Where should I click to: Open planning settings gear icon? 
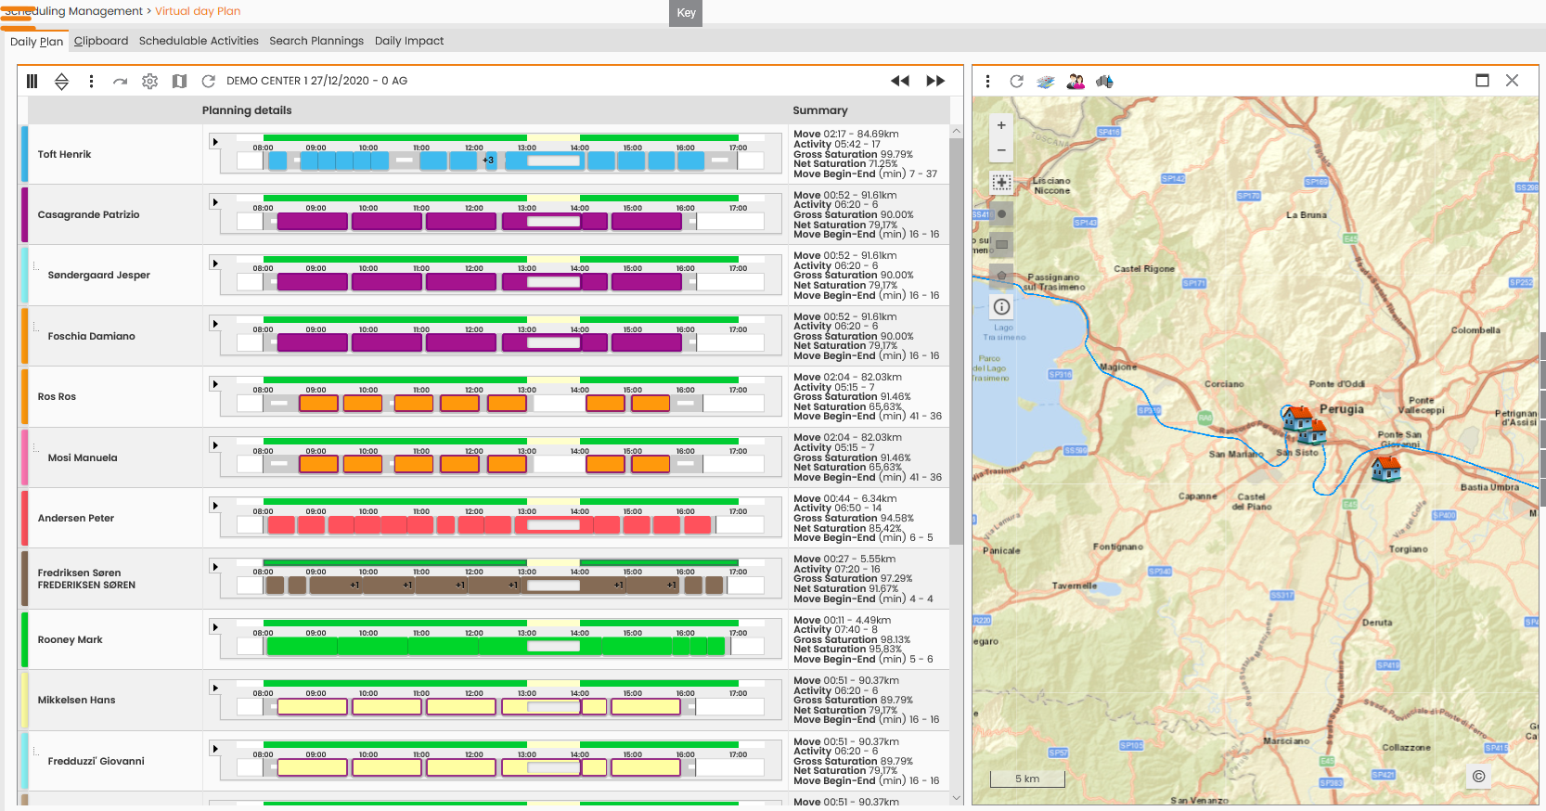coord(149,81)
